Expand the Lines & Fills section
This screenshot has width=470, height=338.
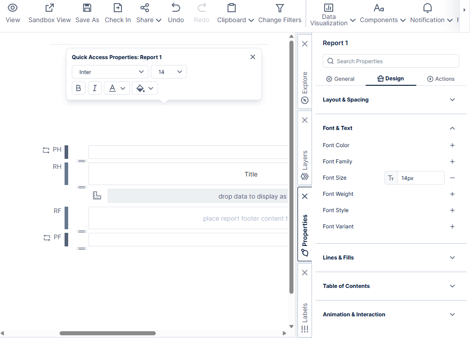coord(391,258)
